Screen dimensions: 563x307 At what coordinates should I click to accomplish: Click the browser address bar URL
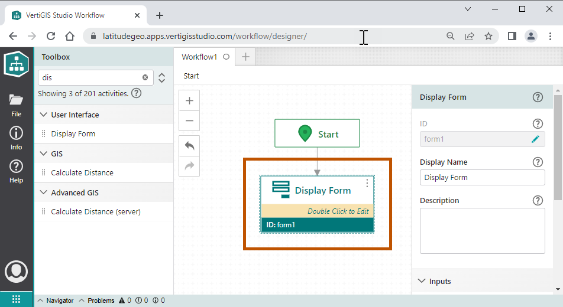click(x=205, y=36)
